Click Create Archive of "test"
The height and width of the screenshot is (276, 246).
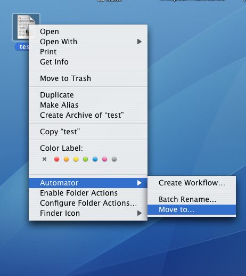click(x=88, y=115)
